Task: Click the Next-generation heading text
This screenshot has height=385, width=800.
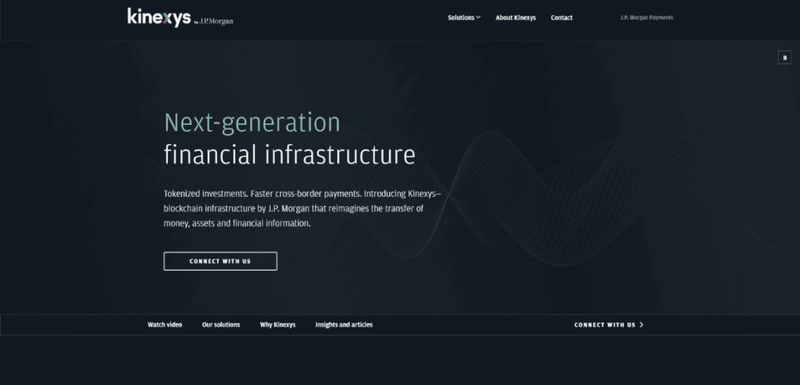Action: click(x=252, y=123)
